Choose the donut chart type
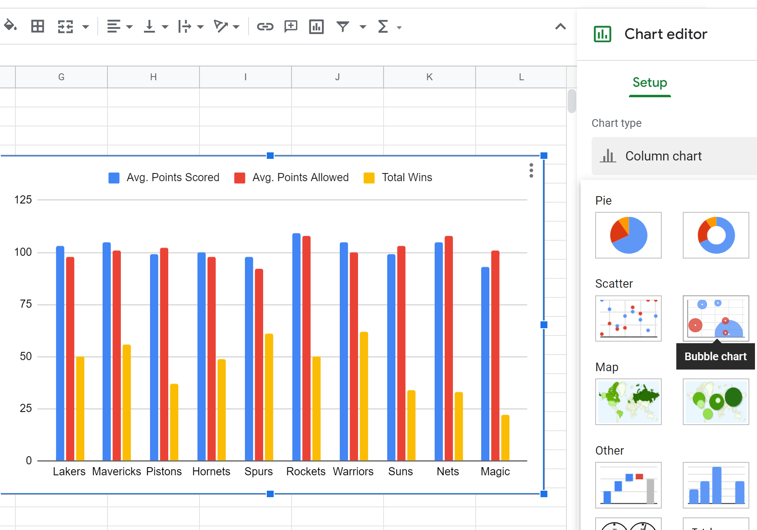 click(x=715, y=235)
